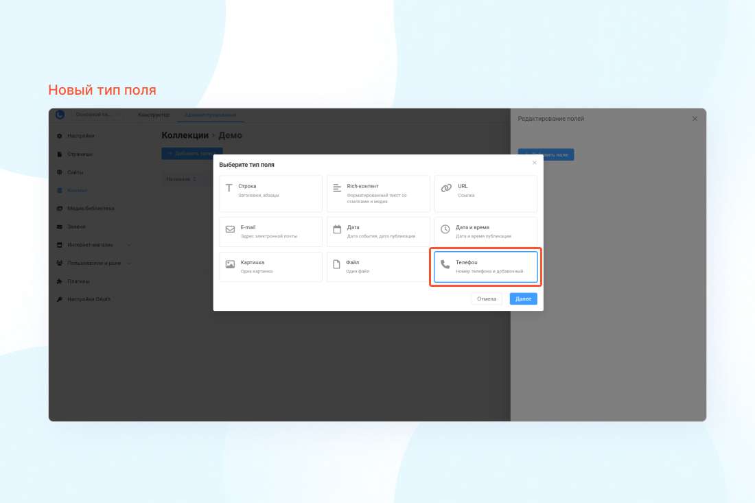The height and width of the screenshot is (503, 755).
Task: Switch to the Конструктор tab
Action: 154,115
